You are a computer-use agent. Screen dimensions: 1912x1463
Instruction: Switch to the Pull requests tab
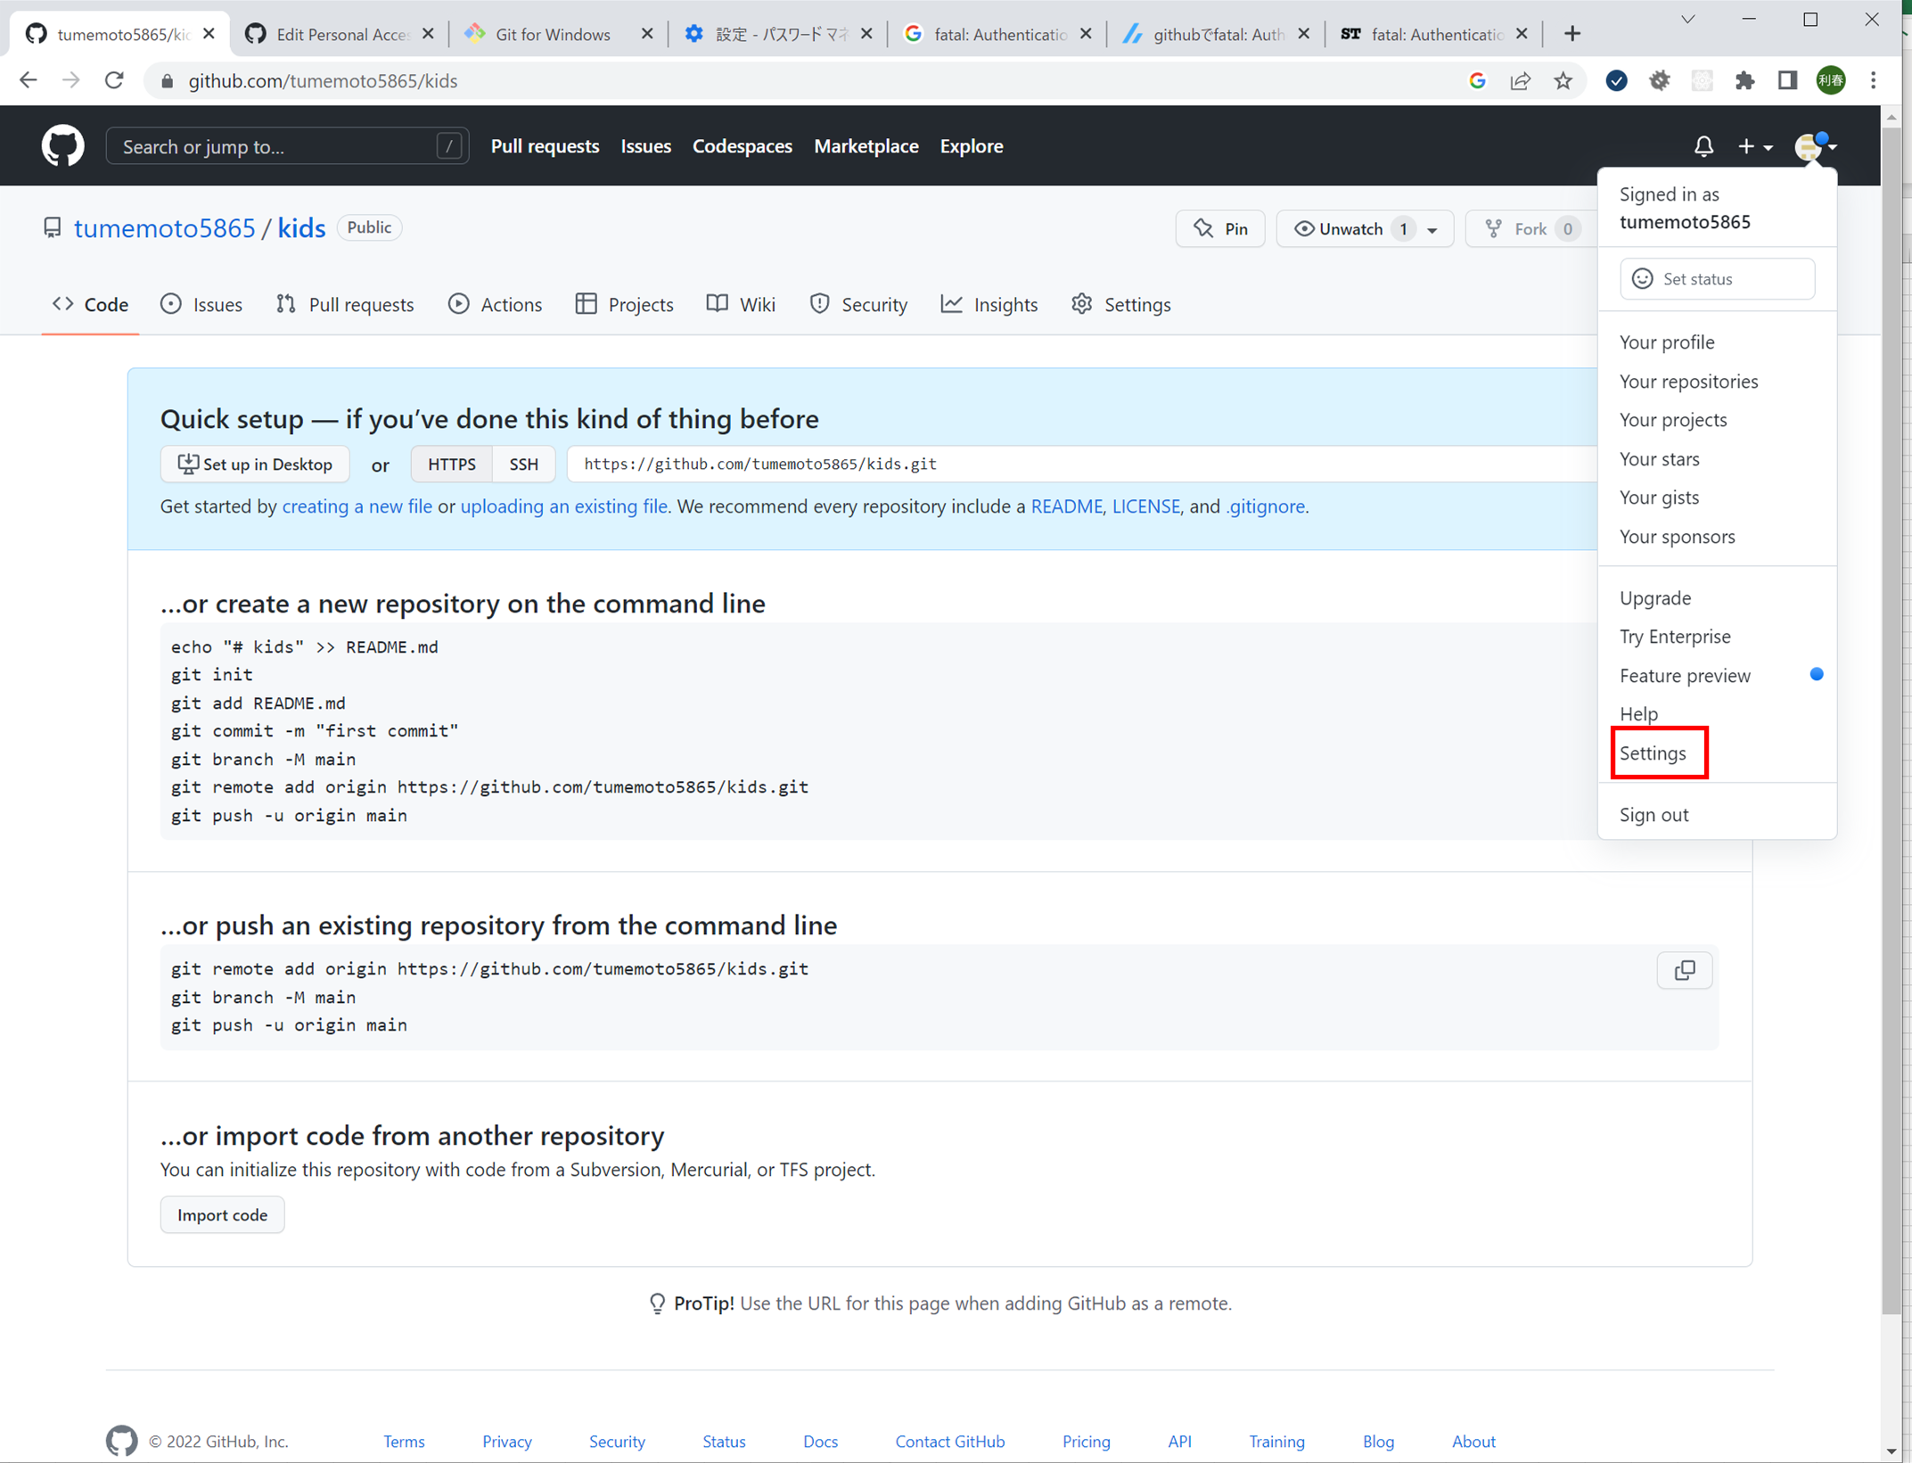coord(346,304)
